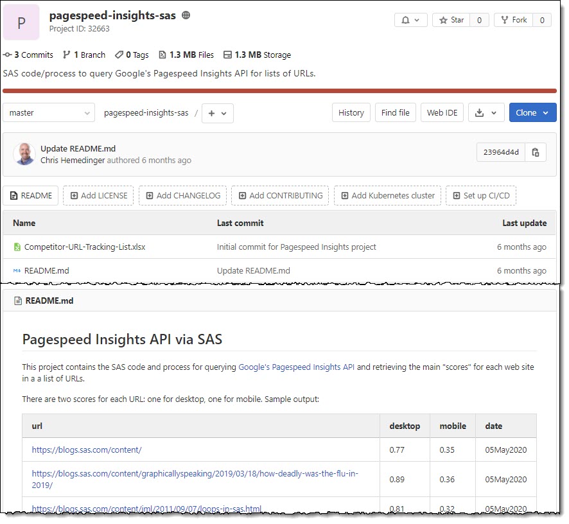Screen dimensions: 569x524
Task: Click Chris Hemedinger's avatar thumbnail
Action: click(x=24, y=154)
